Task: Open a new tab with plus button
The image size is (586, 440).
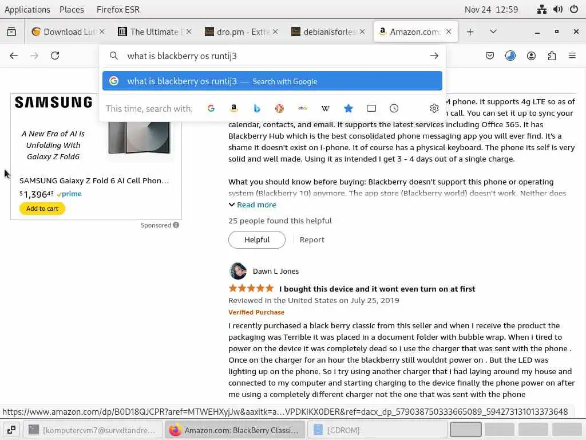Action: 470,32
